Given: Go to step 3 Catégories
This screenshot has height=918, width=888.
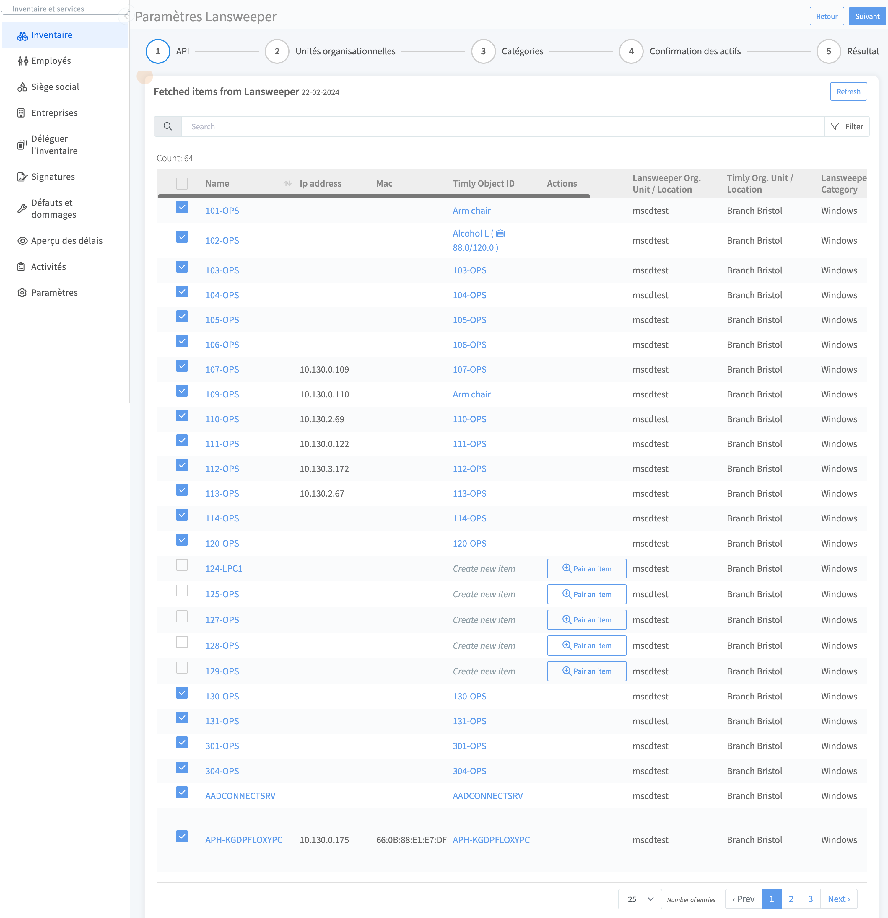Looking at the screenshot, I should [483, 51].
